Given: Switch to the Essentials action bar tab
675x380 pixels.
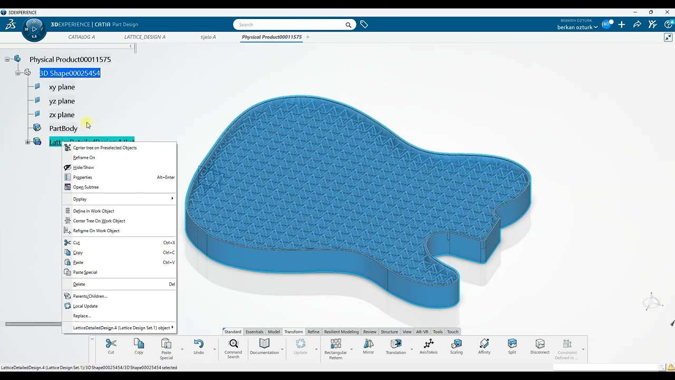Looking at the screenshot, I should tap(254, 331).
